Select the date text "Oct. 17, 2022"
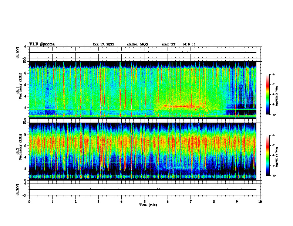This screenshot has width=293, height=226. pos(103,44)
